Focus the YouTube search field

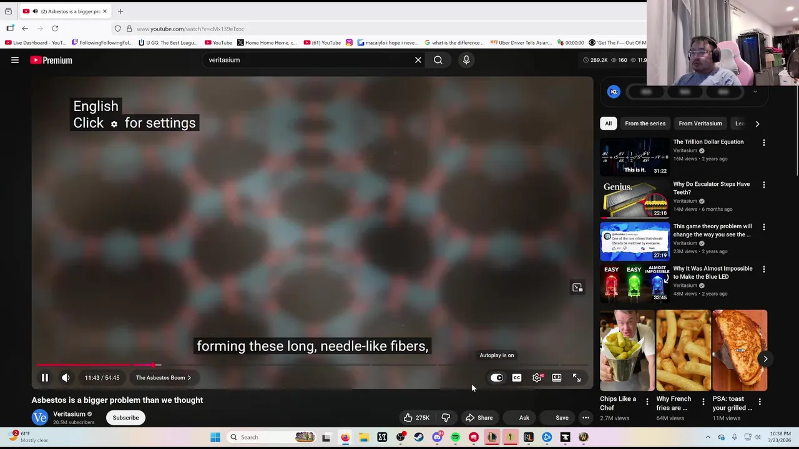click(x=309, y=60)
